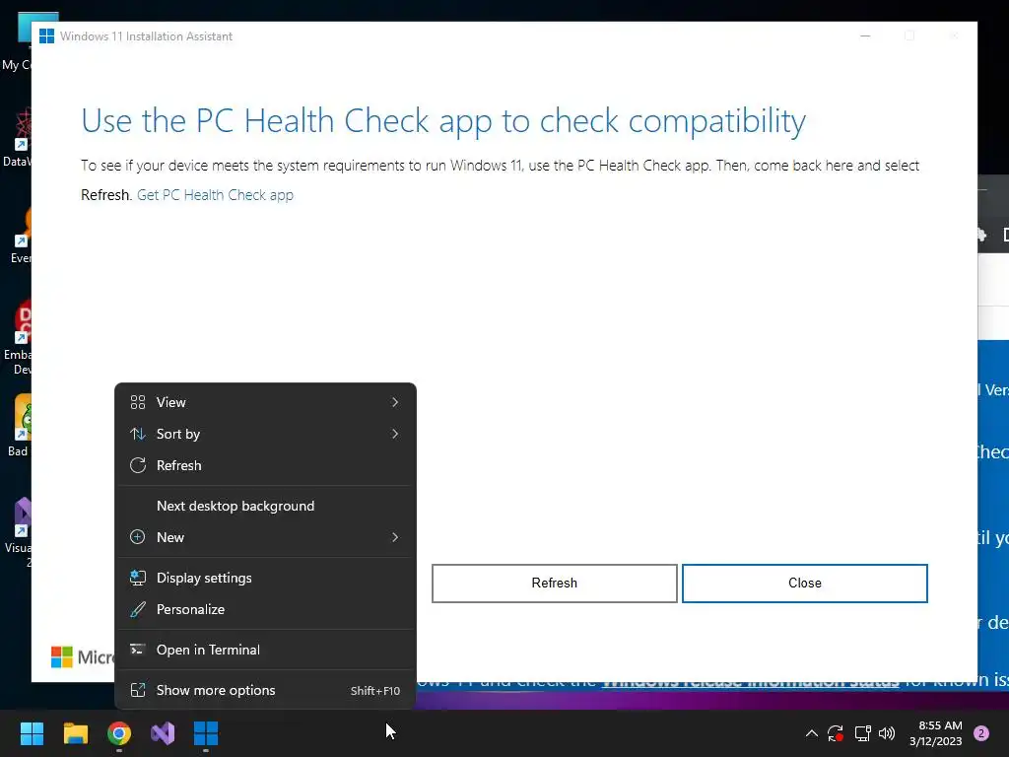Open network status tray icon
This screenshot has width=1009, height=757.
click(x=862, y=733)
